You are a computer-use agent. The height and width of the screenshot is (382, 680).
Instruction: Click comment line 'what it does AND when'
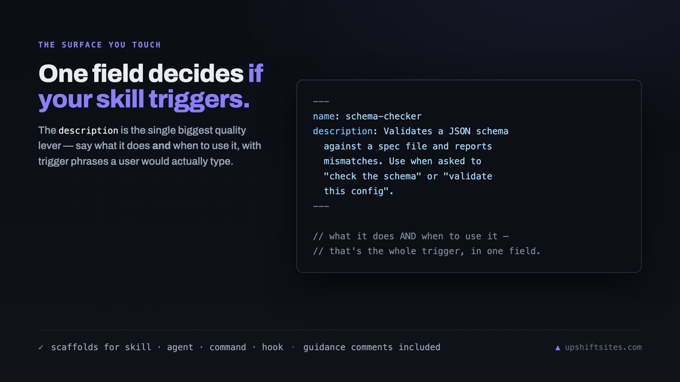[411, 236]
